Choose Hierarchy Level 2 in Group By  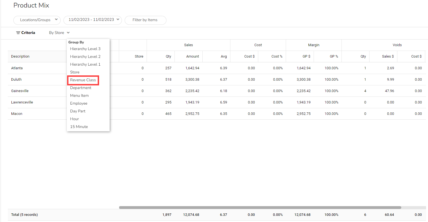[85, 56]
